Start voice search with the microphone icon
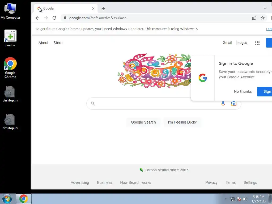 pyautogui.click(x=223, y=104)
